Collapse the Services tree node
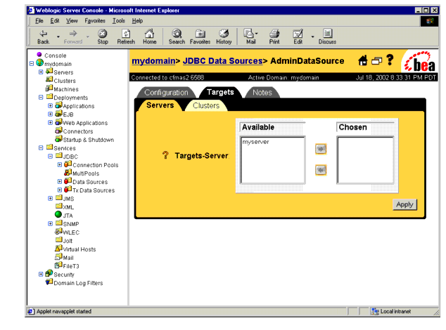Screen dimensions: 446x330 [41, 148]
